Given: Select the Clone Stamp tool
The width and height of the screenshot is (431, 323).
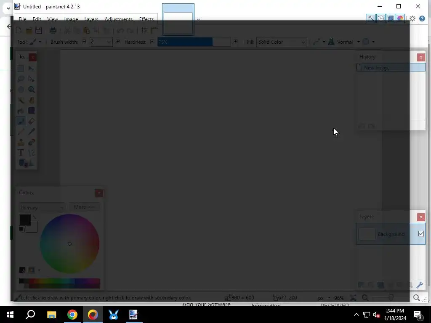Looking at the screenshot, I should tap(21, 142).
